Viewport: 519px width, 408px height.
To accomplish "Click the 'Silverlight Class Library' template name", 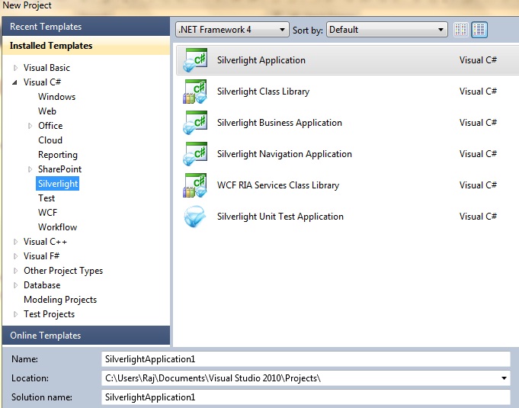I will point(263,92).
